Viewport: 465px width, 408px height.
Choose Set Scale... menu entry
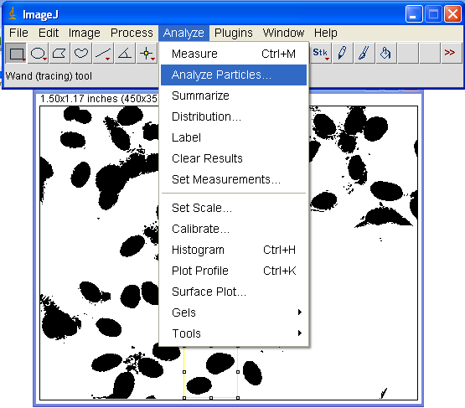point(234,208)
